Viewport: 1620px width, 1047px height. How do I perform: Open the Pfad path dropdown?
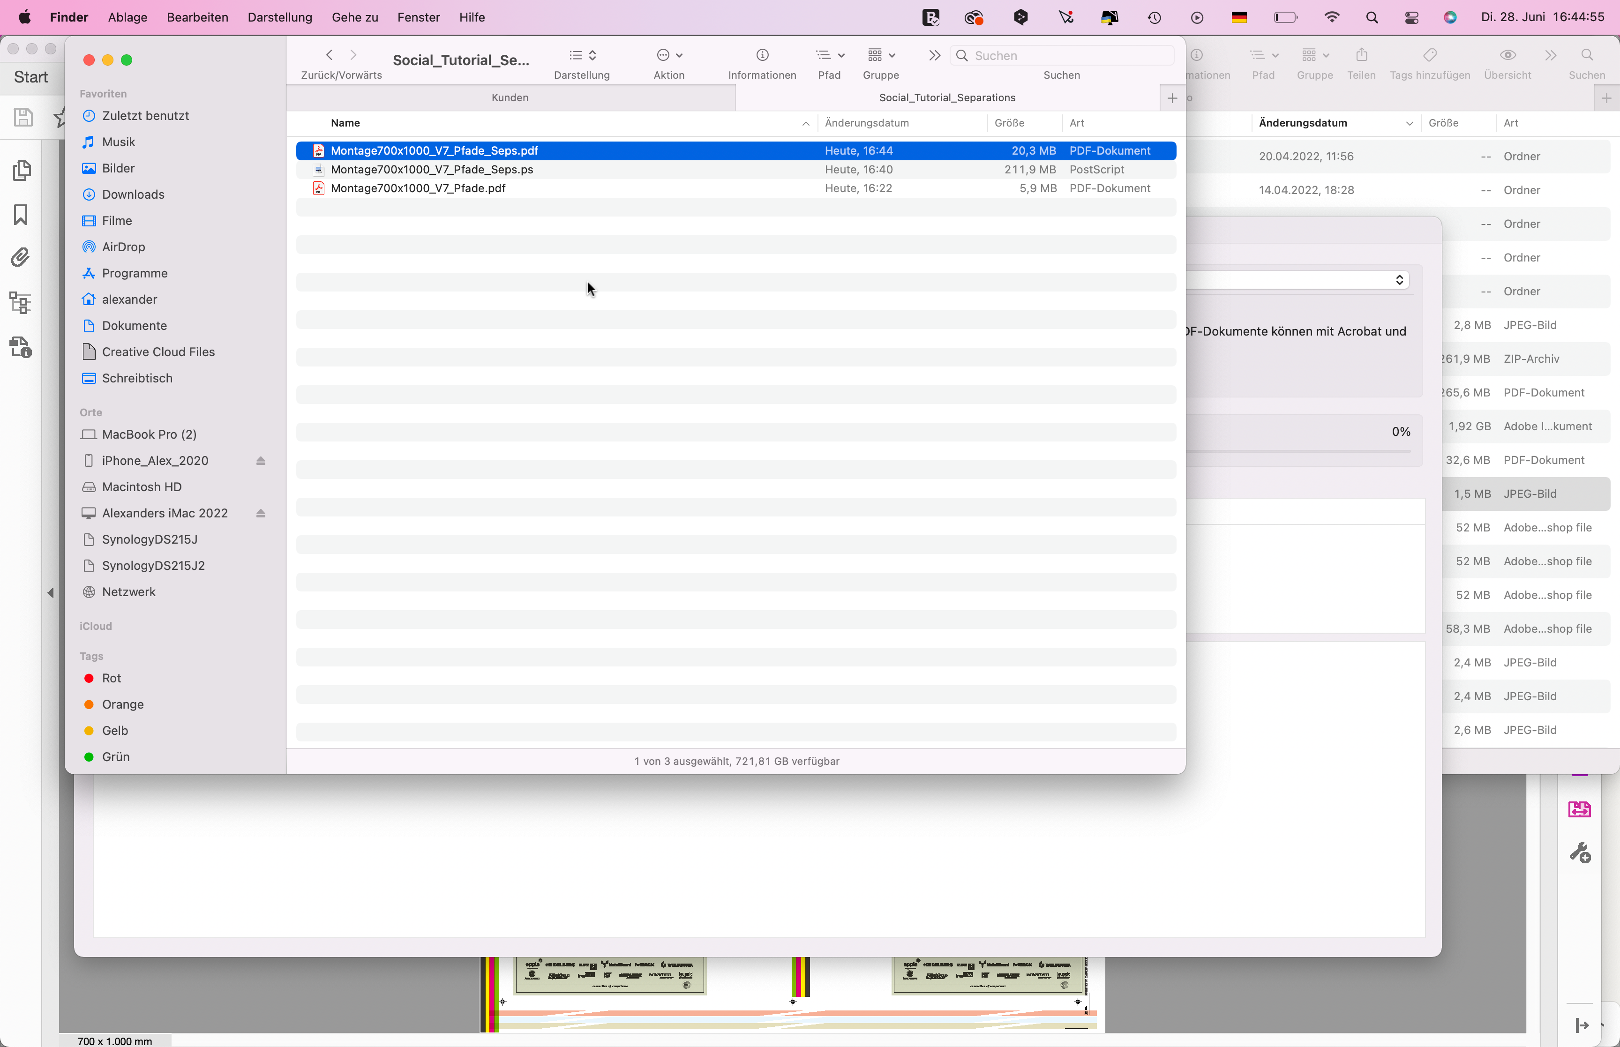[829, 55]
